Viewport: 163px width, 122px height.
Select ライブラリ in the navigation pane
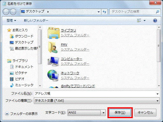pyautogui.click(x=20, y=61)
